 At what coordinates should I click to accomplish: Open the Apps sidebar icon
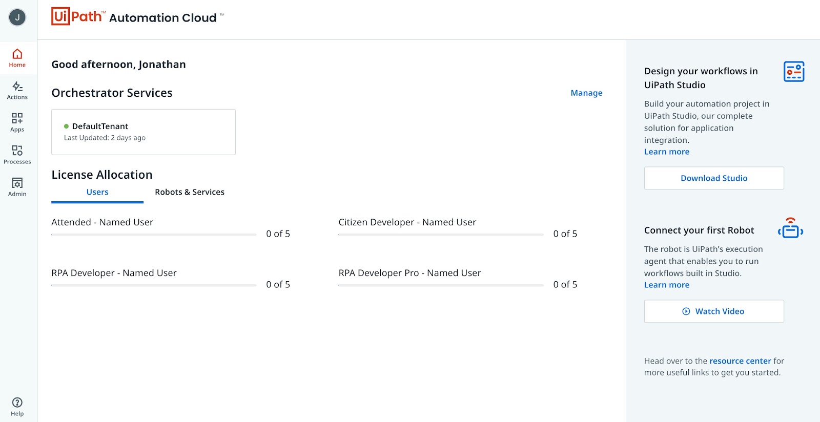click(17, 122)
